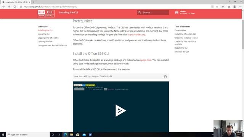
Task: Click the npm install command code text
Action: pyautogui.click(x=93, y=76)
